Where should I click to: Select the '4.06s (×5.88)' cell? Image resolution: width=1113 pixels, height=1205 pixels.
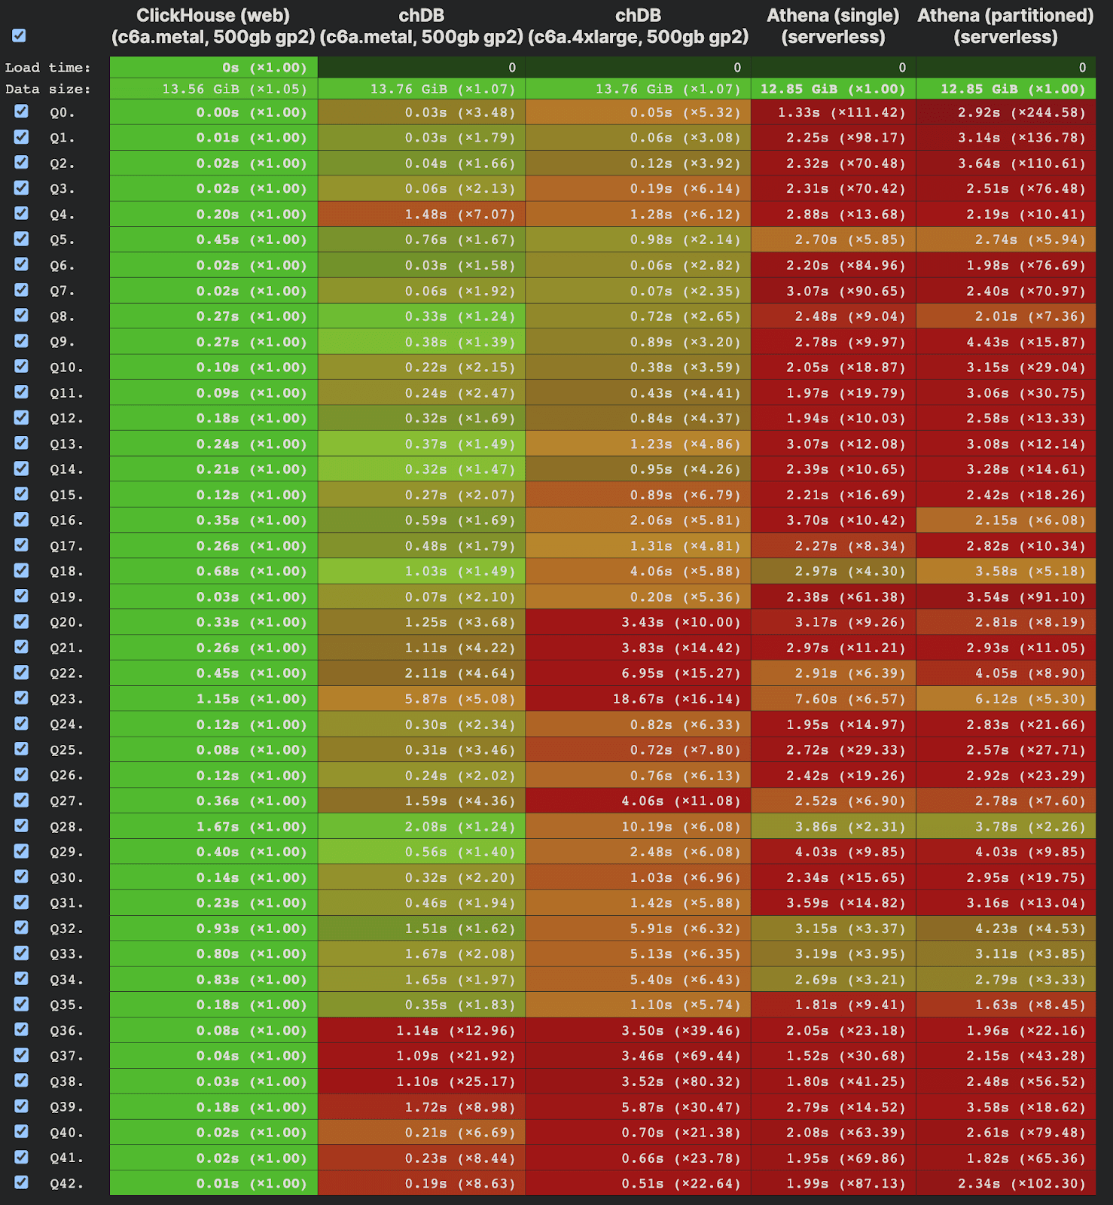(639, 572)
